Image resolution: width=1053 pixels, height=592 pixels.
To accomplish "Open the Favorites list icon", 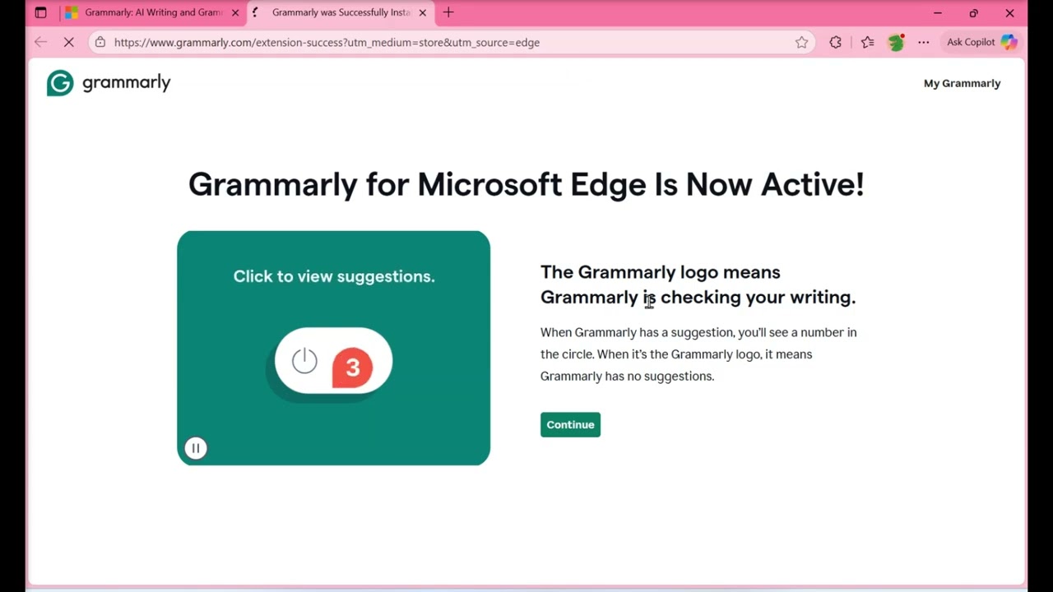I will 867,42.
